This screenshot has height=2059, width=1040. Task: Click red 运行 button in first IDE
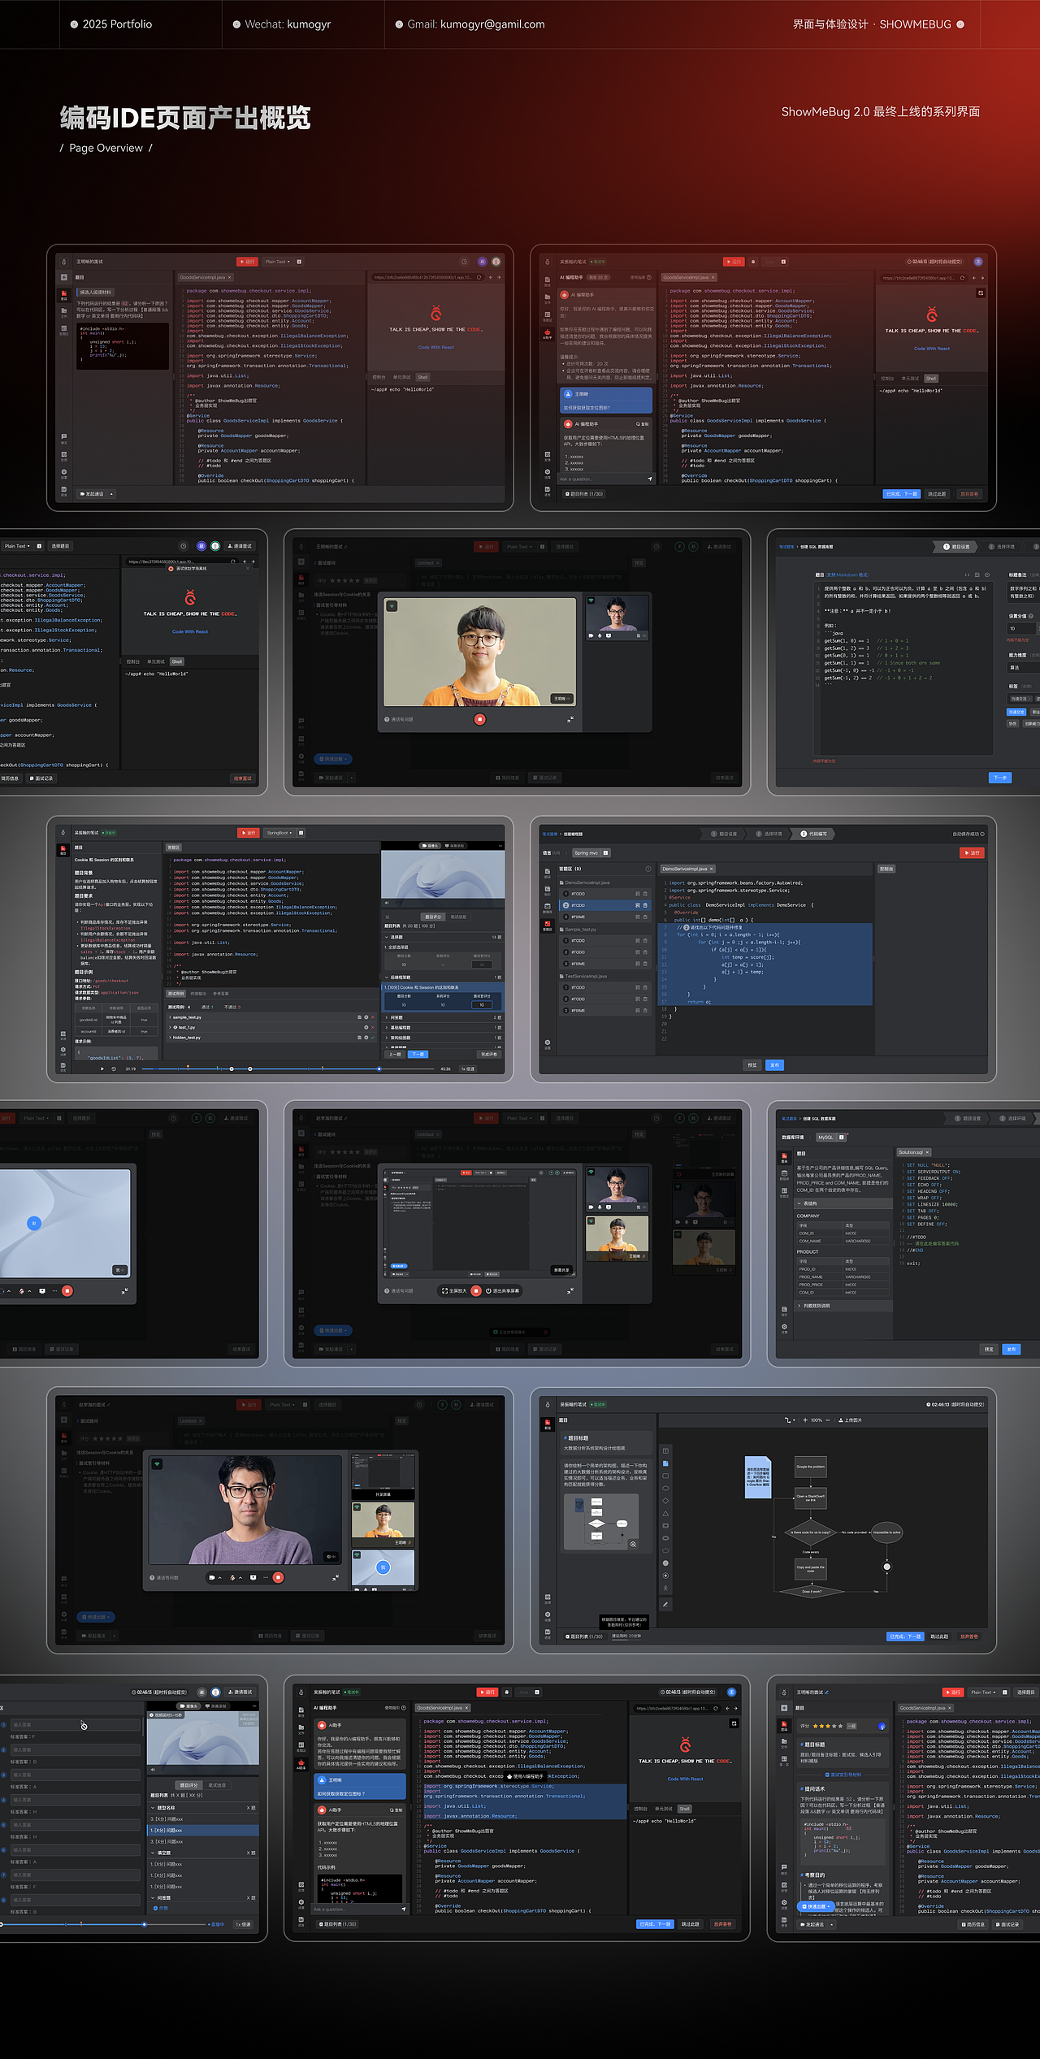247,262
